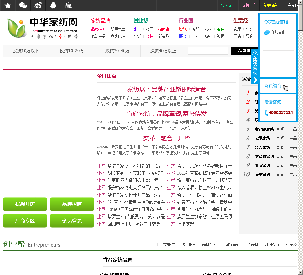This screenshot has width=303, height=275.
Task: Collapse the 在线客服 side tab arrow
Action: [255, 80]
